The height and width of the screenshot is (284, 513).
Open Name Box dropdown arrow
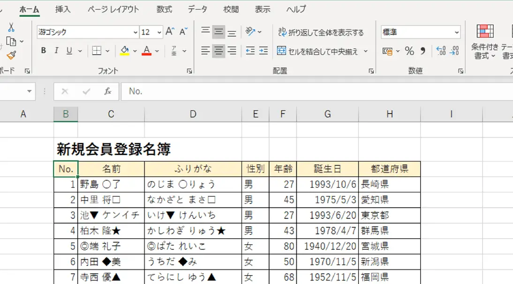click(x=29, y=91)
